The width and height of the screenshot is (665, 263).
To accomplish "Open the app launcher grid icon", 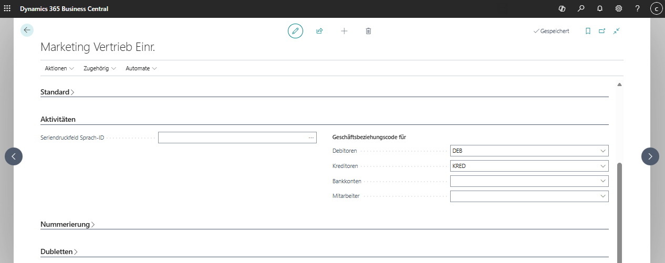I will coord(7,8).
